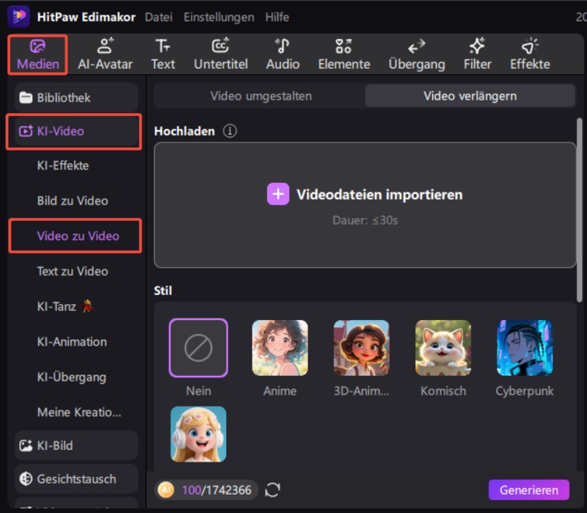Click the info icon beside Hochladen
The image size is (587, 513).
[x=230, y=131]
